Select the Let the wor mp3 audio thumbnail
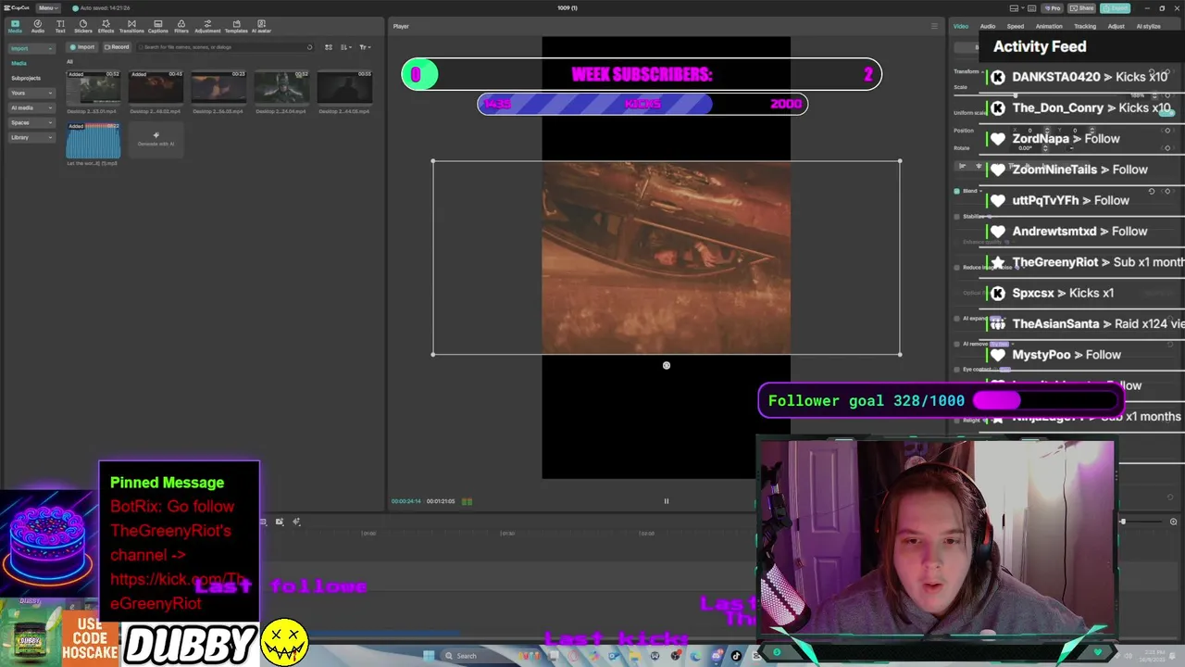The height and width of the screenshot is (667, 1185). pyautogui.click(x=93, y=141)
